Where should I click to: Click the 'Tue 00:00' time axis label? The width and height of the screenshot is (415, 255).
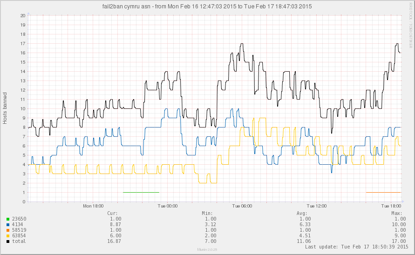167,206
